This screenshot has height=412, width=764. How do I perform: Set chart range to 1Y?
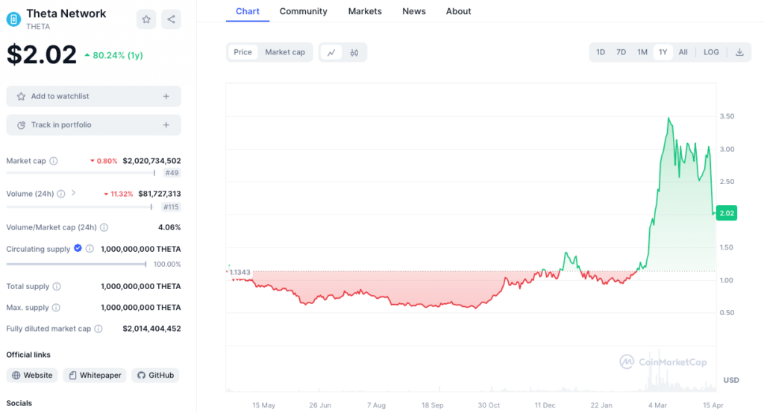click(663, 52)
